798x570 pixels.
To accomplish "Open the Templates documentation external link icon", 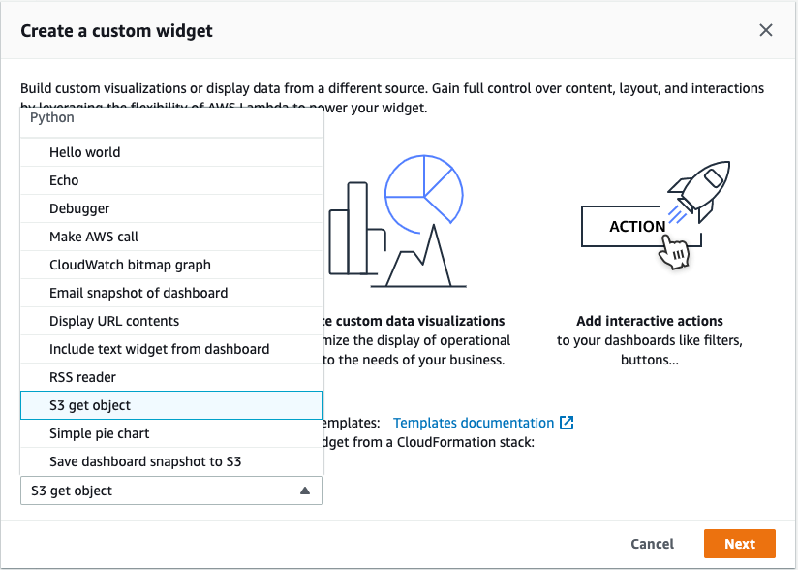I will pos(566,422).
